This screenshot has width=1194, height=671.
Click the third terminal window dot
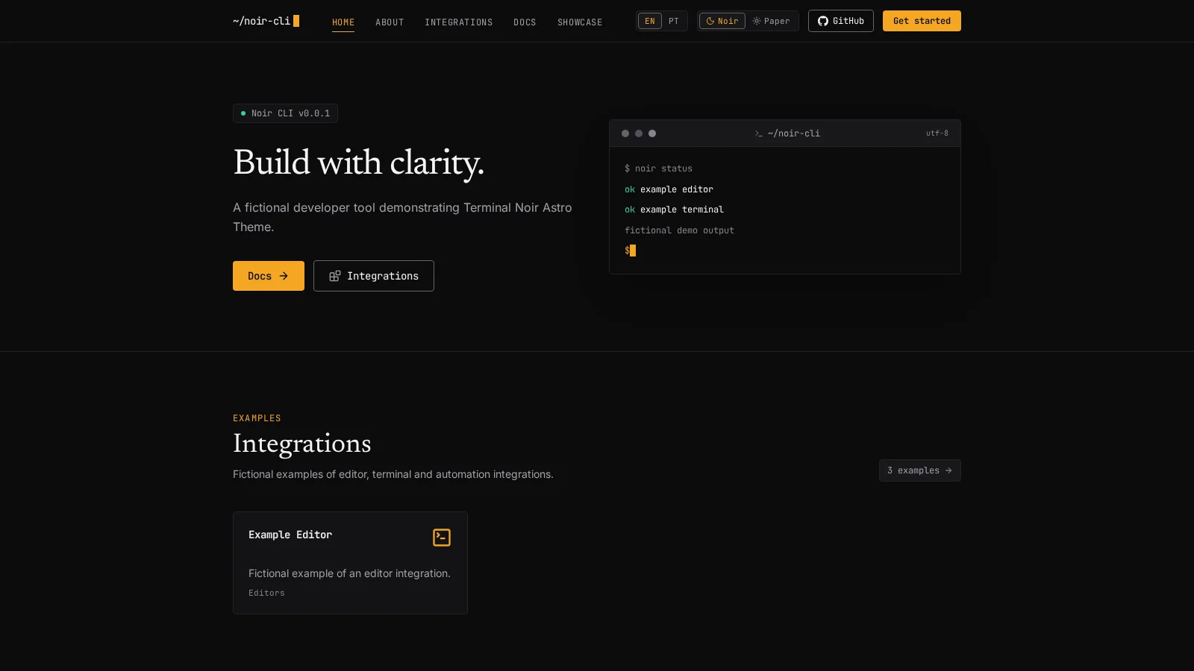(652, 133)
